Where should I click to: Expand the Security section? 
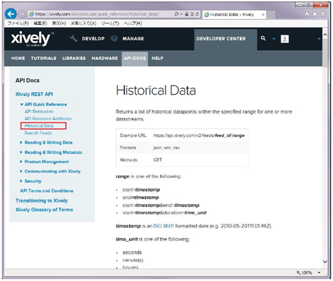coord(21,181)
